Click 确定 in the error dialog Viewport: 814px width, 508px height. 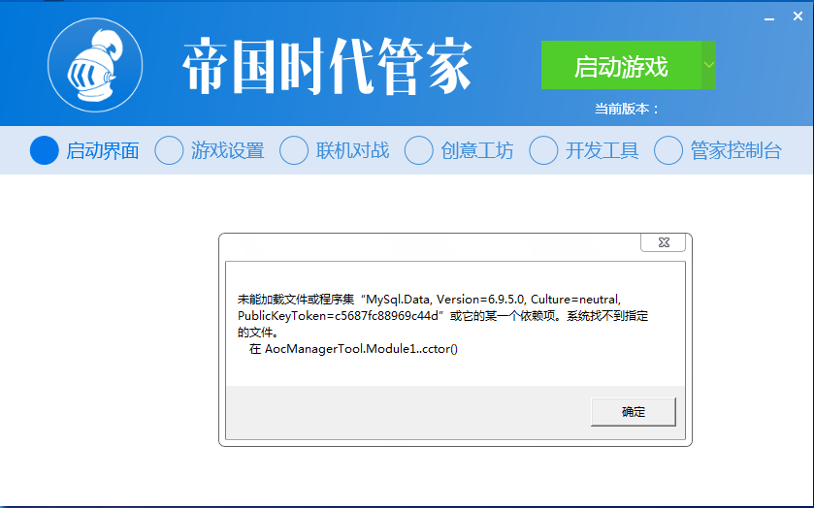[633, 412]
